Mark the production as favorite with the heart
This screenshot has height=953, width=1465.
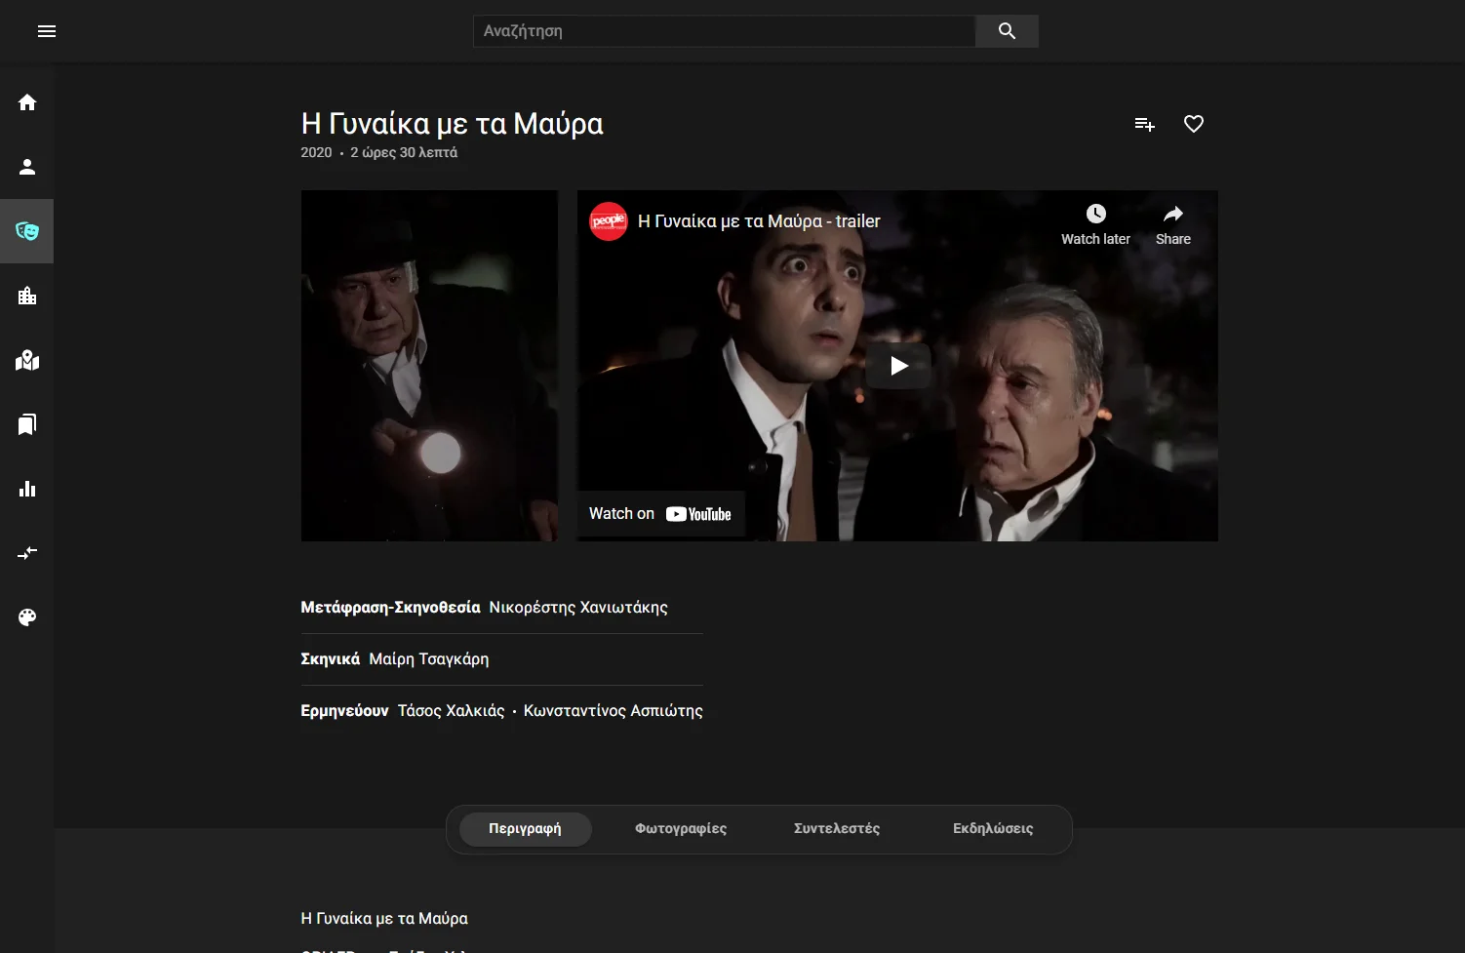coord(1194,124)
